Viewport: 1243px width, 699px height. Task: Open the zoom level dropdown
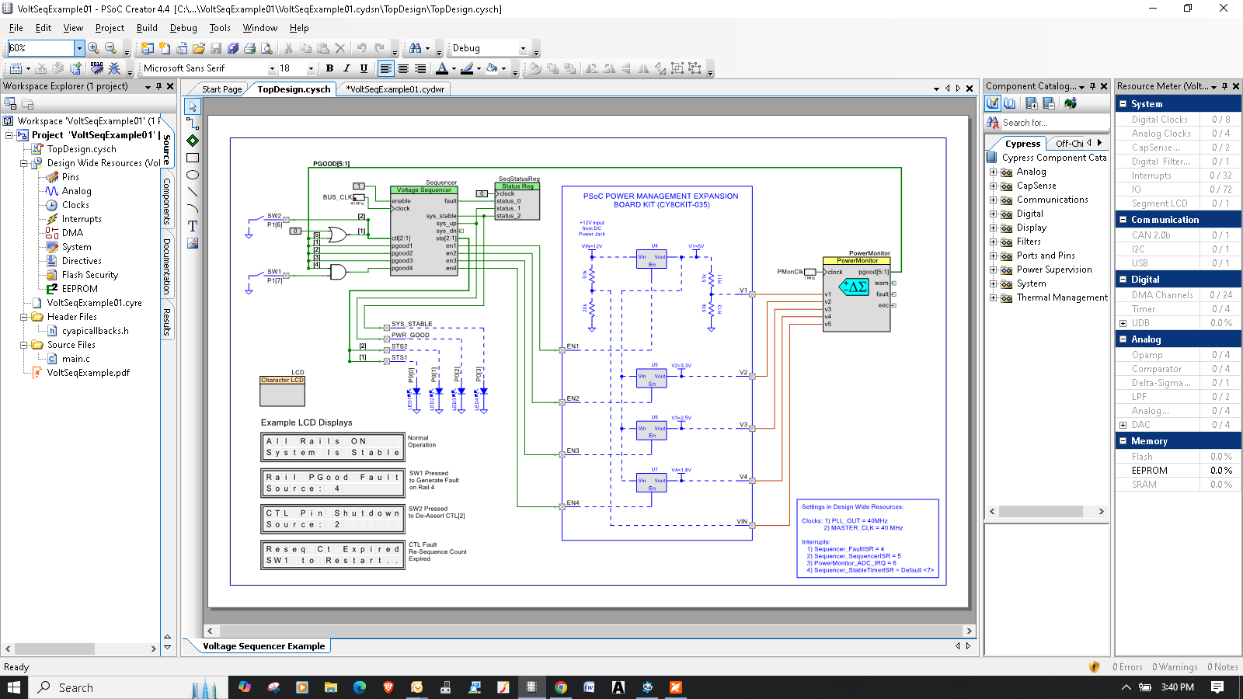[x=79, y=48]
